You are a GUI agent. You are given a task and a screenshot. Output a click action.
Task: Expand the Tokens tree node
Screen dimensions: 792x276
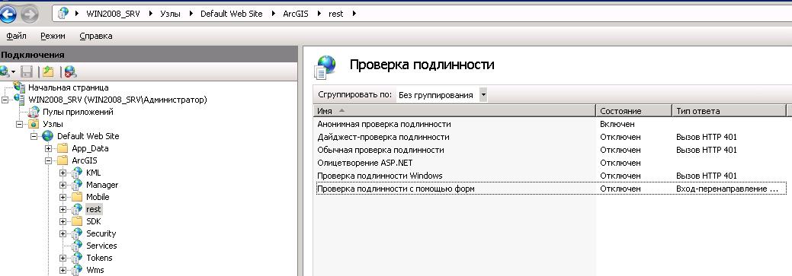click(63, 258)
